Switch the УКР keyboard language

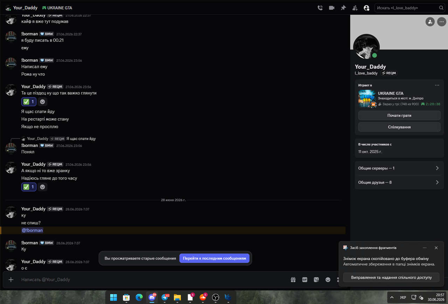(403, 297)
